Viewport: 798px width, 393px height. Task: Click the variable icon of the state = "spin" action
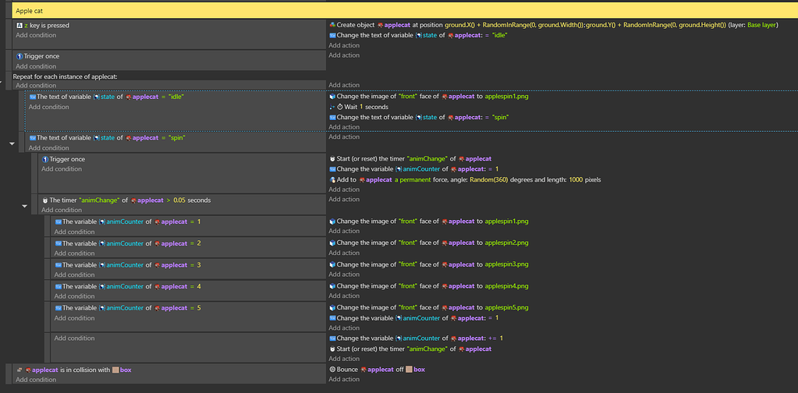pyautogui.click(x=332, y=117)
